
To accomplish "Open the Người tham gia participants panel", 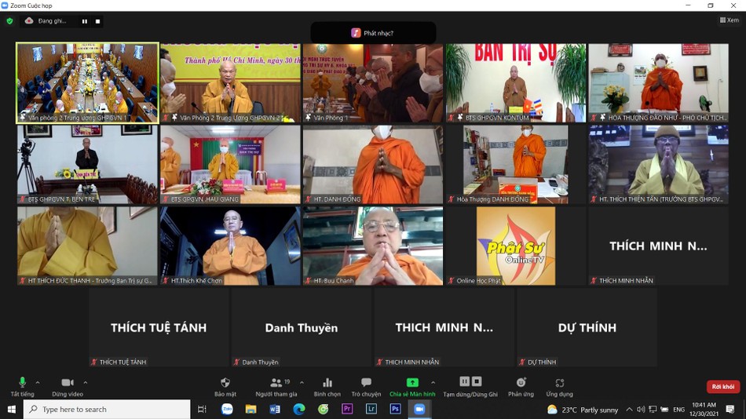I will (276, 385).
